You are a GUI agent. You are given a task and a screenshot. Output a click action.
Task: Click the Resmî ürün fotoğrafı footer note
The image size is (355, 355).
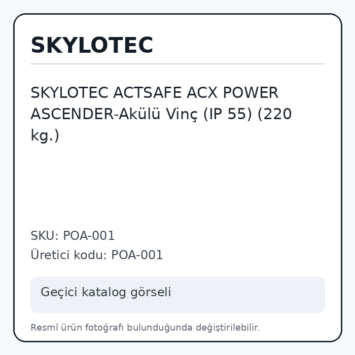click(145, 328)
